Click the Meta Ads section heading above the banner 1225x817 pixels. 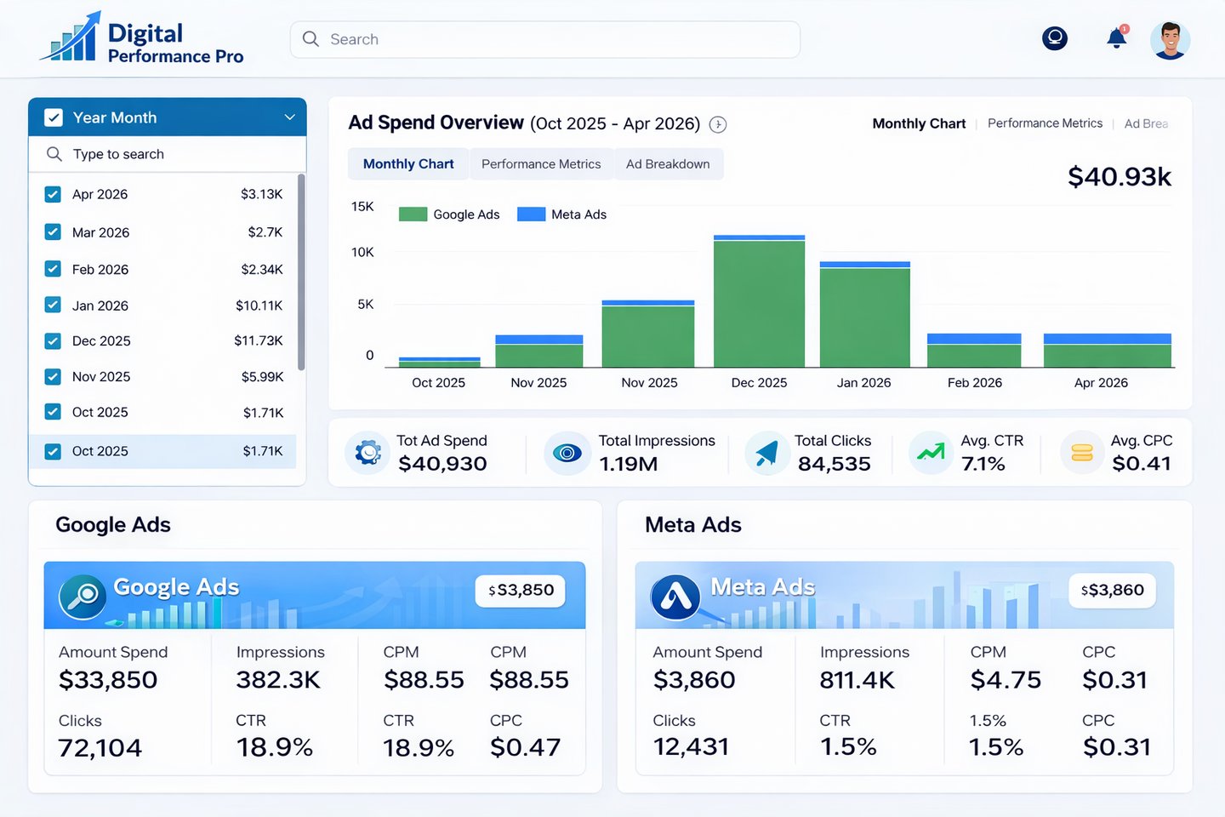(693, 525)
